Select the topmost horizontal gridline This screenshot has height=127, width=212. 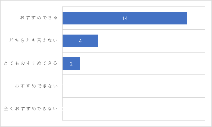coord(134,7)
